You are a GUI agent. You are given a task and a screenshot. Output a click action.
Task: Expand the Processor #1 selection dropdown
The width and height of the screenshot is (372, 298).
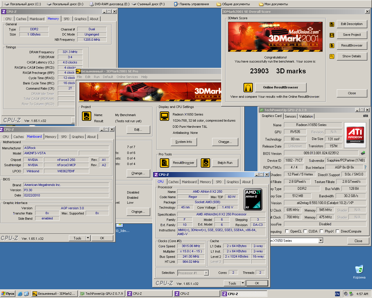[x=206, y=273]
